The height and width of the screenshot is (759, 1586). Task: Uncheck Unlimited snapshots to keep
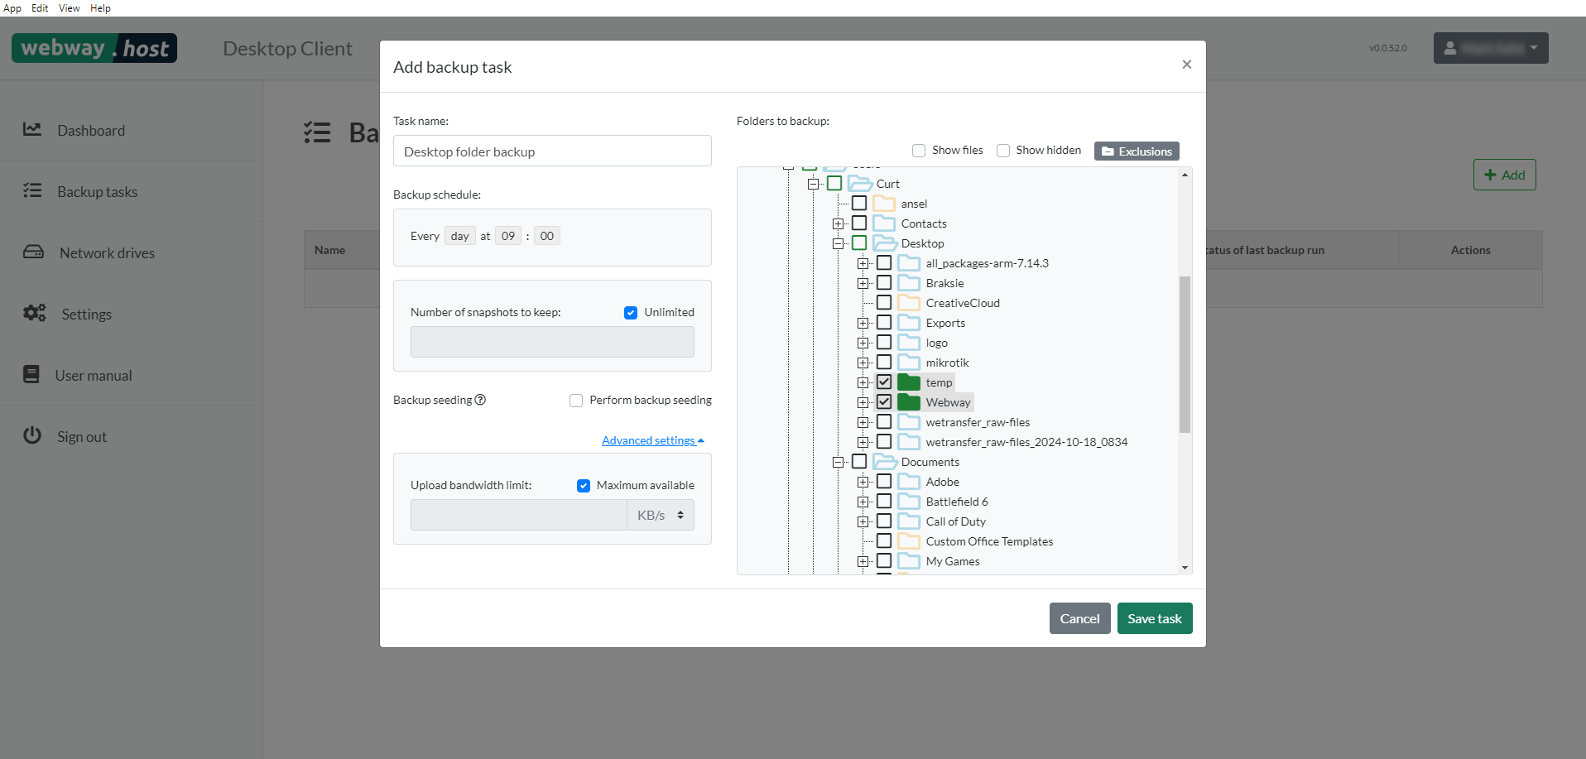631,312
